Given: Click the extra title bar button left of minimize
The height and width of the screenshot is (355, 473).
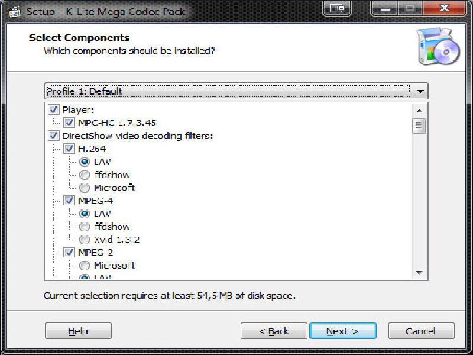Looking at the screenshot, I should point(336,8).
